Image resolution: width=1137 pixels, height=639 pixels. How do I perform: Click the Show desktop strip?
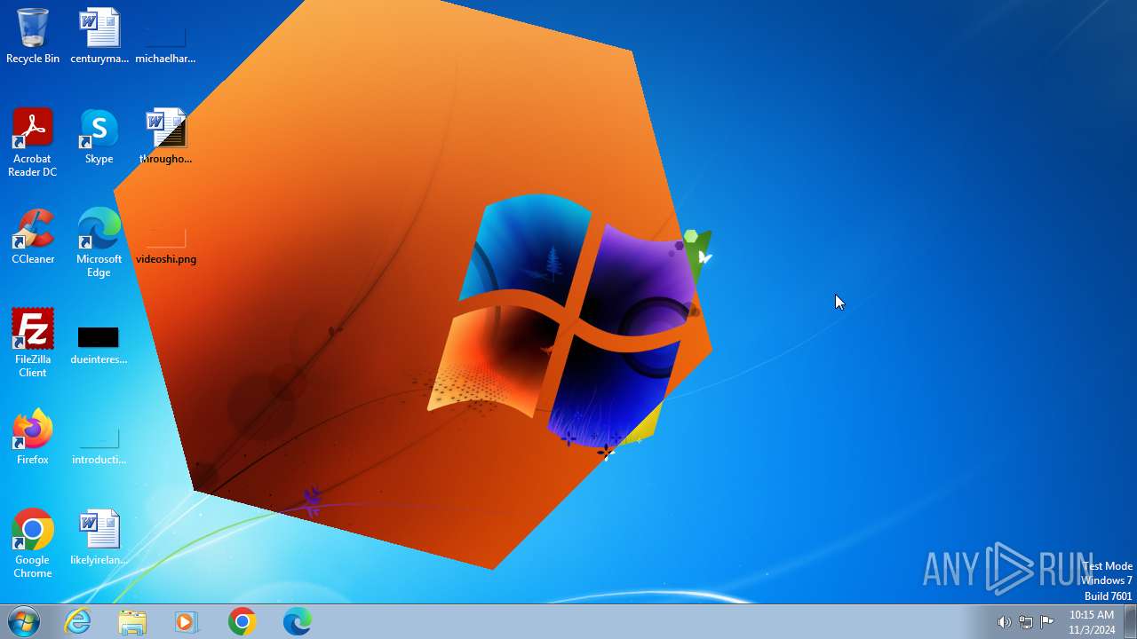(x=1131, y=621)
